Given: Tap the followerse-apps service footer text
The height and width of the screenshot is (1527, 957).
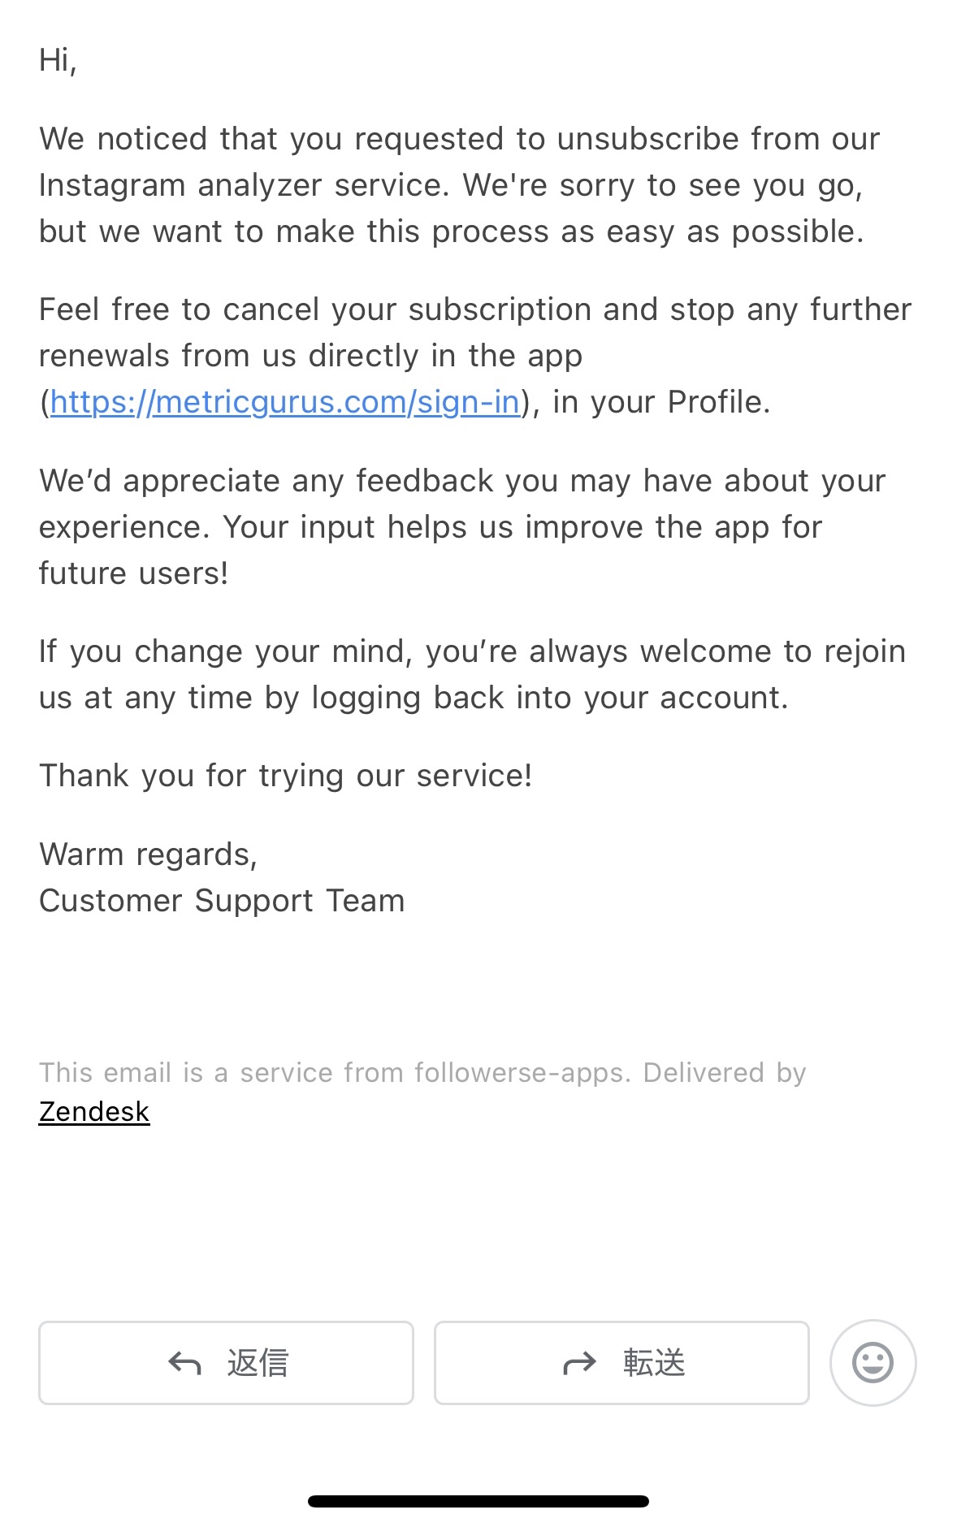Looking at the screenshot, I should tap(422, 1072).
